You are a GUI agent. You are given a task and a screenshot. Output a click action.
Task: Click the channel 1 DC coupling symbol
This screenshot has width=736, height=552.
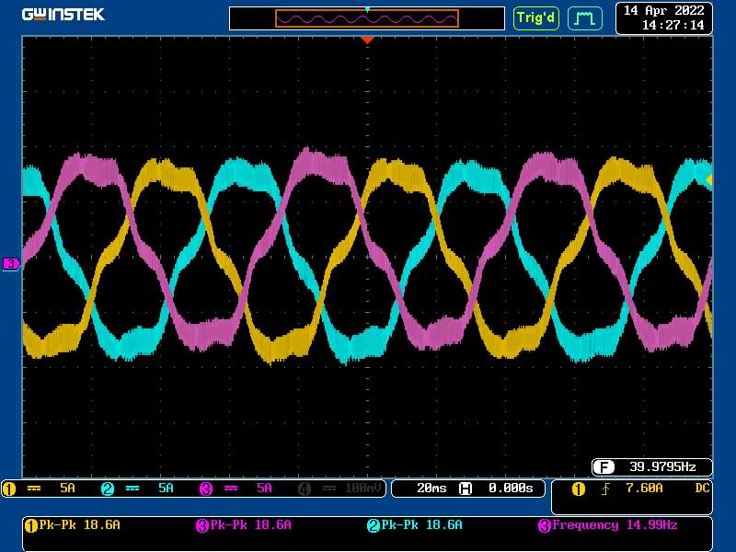[34, 489]
